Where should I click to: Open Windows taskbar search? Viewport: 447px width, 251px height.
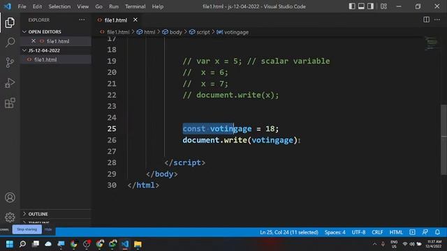(22, 244)
